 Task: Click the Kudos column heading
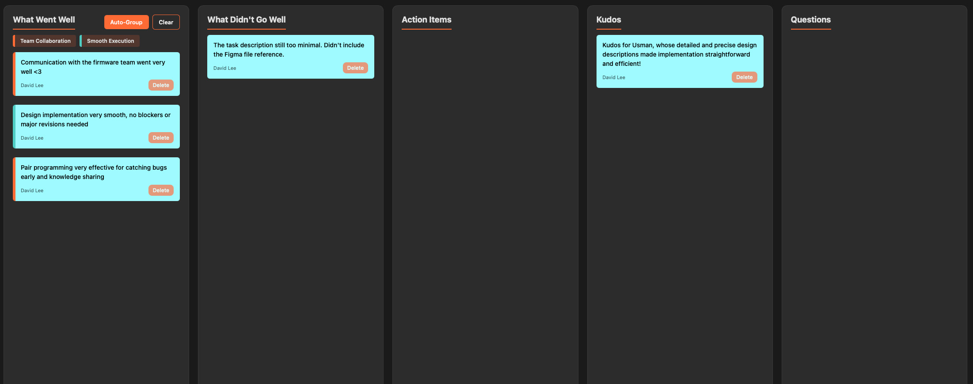coord(608,20)
